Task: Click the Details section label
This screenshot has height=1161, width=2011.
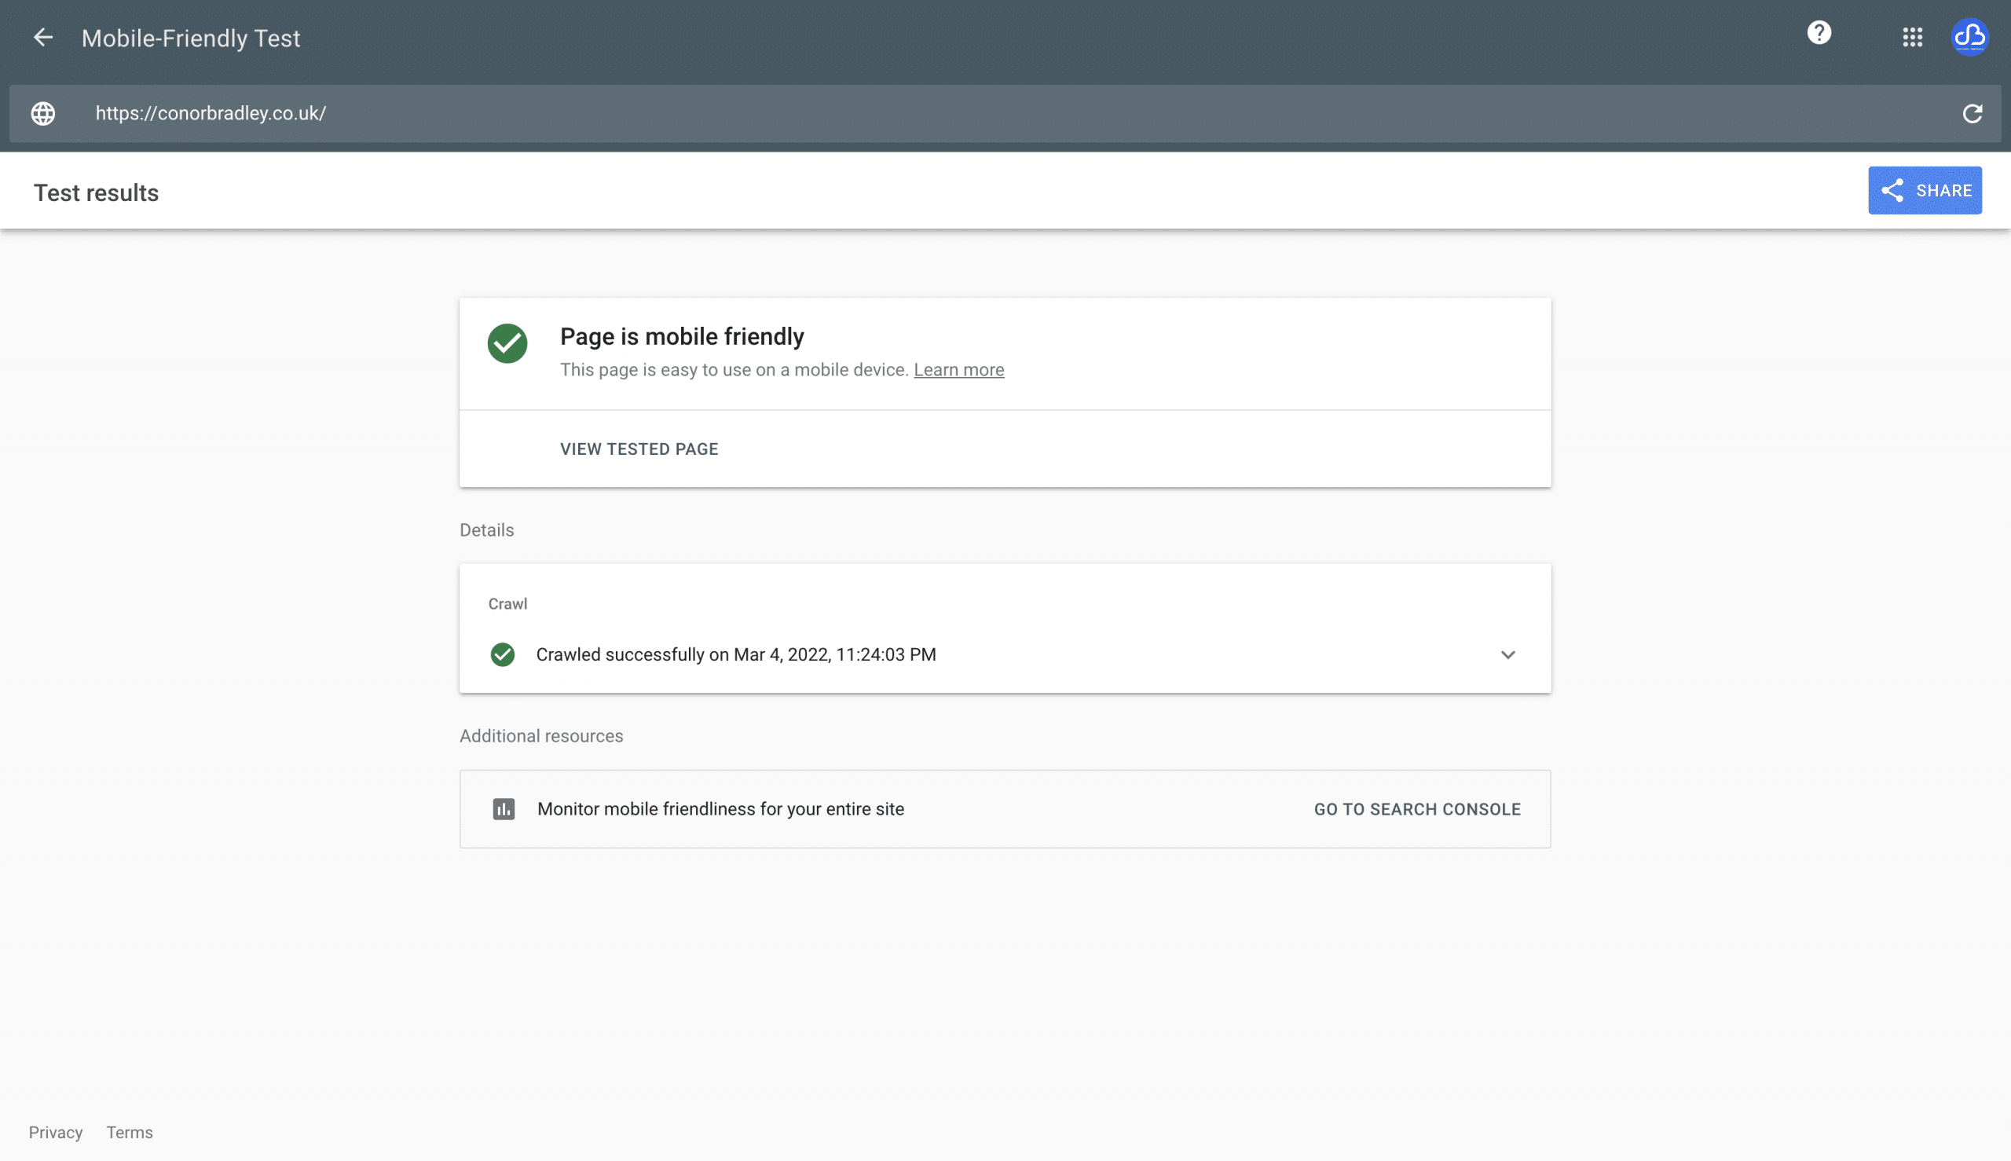Action: pyautogui.click(x=486, y=530)
